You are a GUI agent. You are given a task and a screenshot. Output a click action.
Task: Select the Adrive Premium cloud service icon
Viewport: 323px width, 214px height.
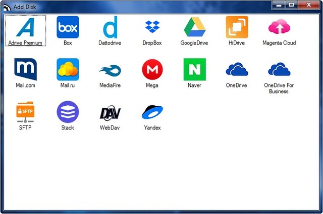coord(25,27)
